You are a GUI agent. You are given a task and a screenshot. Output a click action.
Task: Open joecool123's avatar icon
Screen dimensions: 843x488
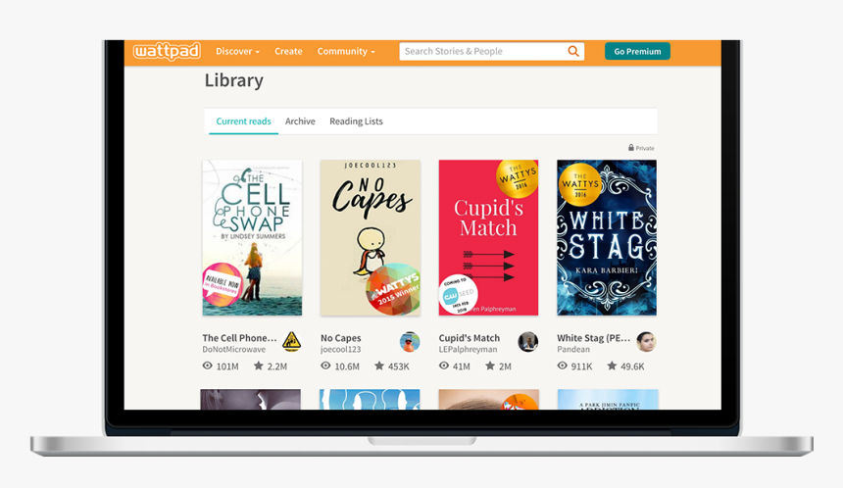pyautogui.click(x=410, y=342)
